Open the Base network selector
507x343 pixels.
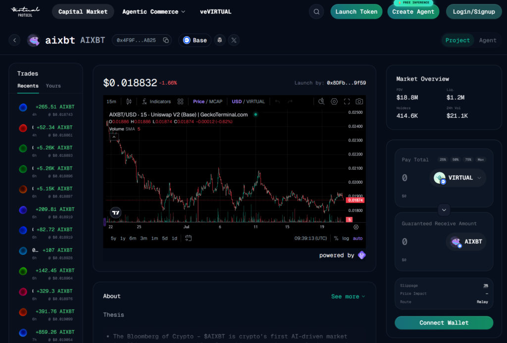[x=195, y=40]
